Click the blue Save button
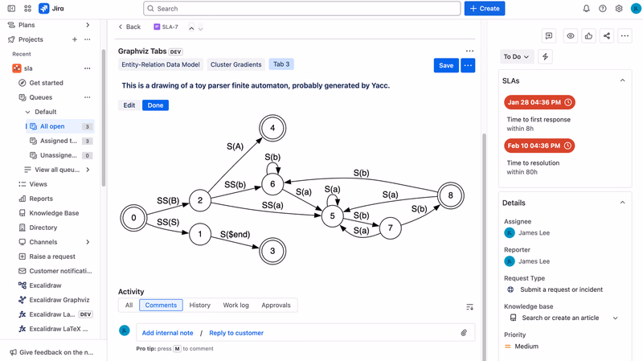 446,65
